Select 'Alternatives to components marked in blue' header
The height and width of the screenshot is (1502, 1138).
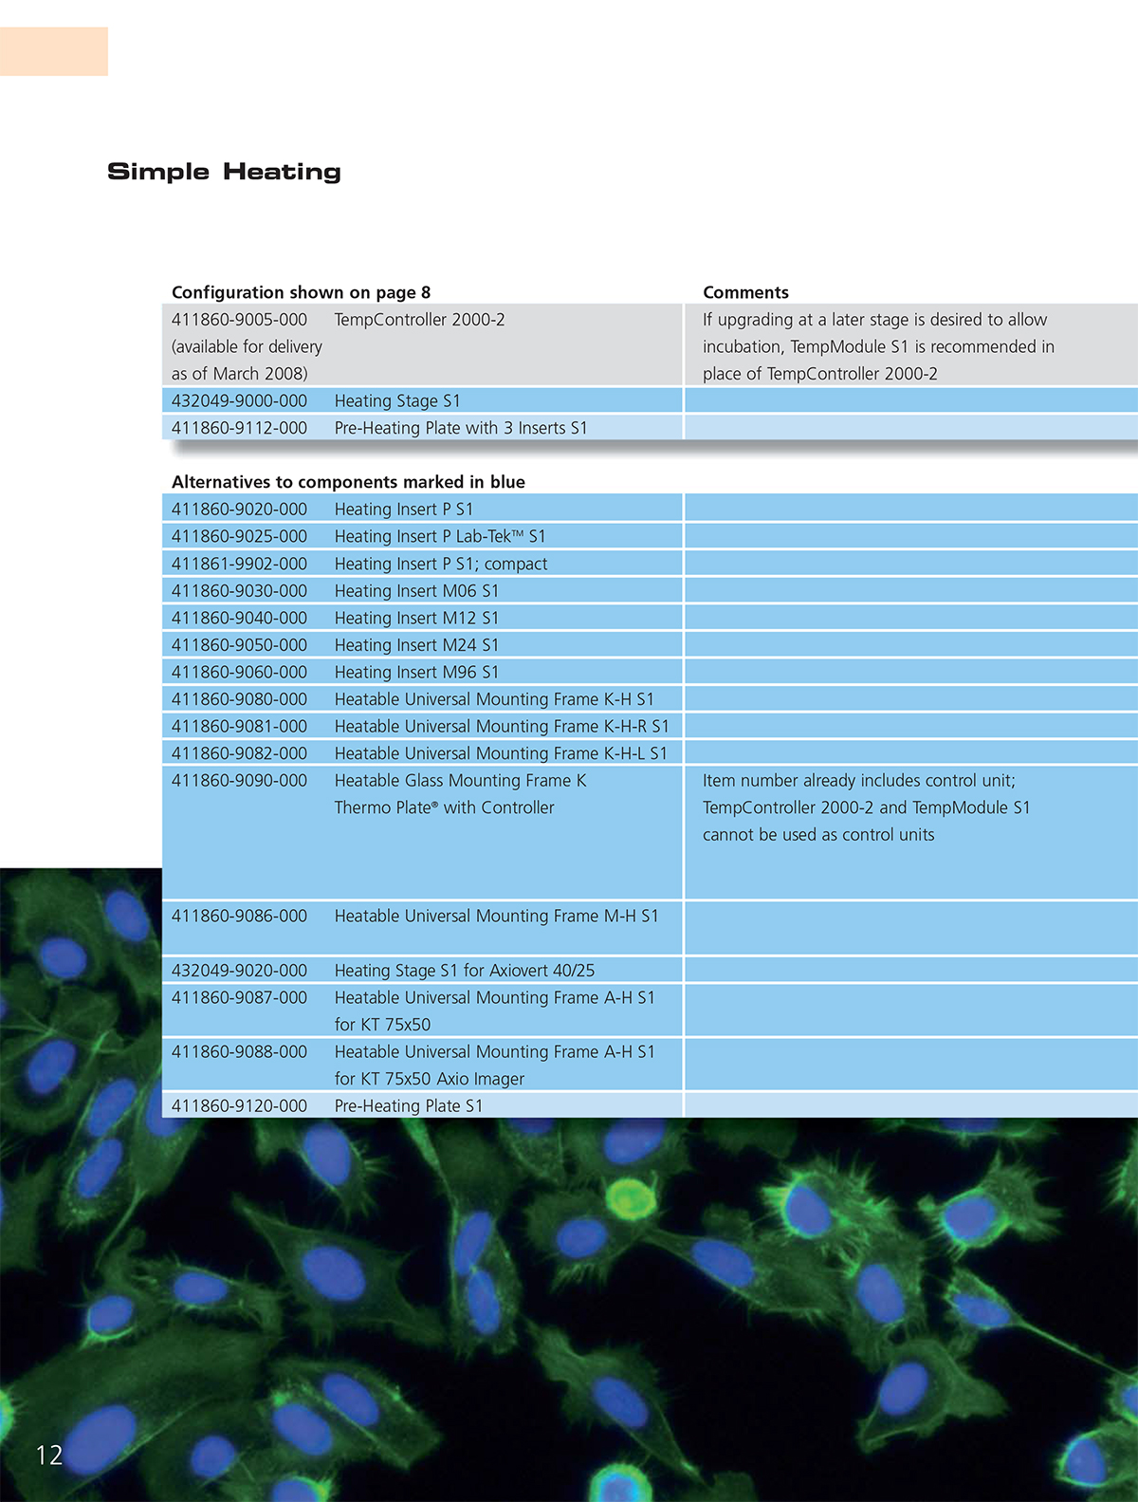point(348,482)
